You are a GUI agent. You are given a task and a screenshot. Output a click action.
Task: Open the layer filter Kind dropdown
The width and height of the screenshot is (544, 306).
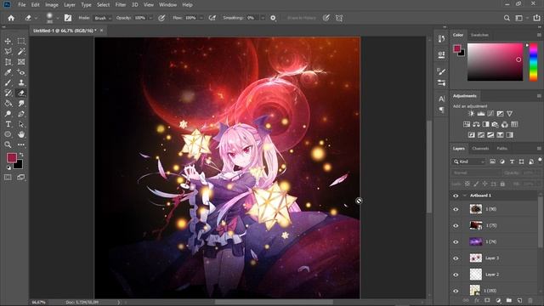tap(469, 161)
